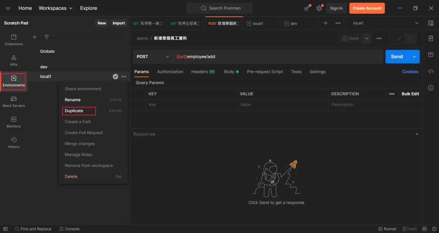
Task: Click the Sign In button
Action: tap(336, 9)
